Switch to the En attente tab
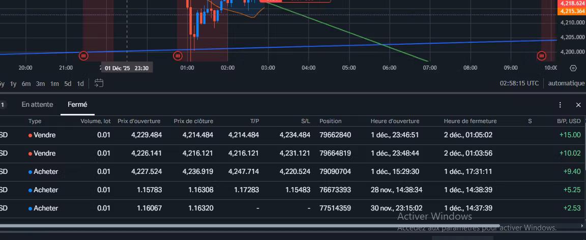This screenshot has width=586, height=240. [37, 105]
